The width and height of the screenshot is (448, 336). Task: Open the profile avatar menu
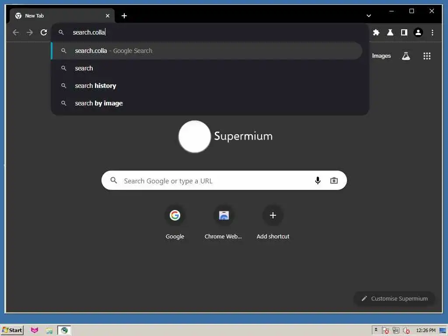point(418,32)
